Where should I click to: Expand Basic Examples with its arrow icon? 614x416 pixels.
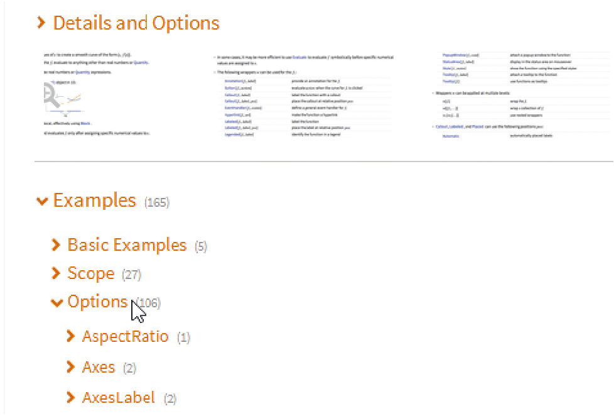pyautogui.click(x=57, y=244)
